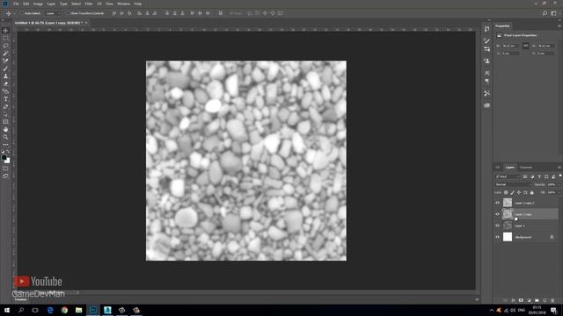The image size is (563, 316).
Task: Swap foreground and background colors
Action: tap(8, 152)
